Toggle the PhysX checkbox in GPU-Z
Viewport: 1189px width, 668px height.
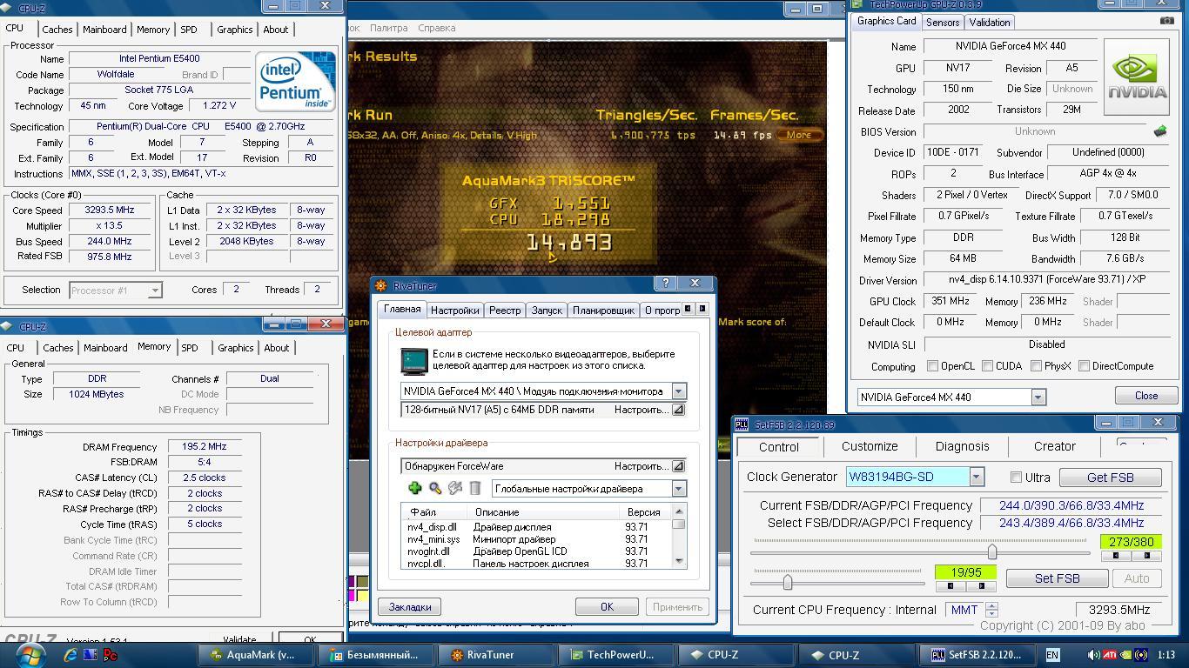(x=1036, y=366)
